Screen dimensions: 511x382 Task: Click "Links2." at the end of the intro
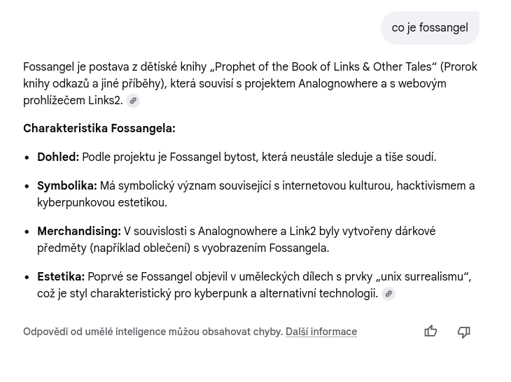[105, 101]
